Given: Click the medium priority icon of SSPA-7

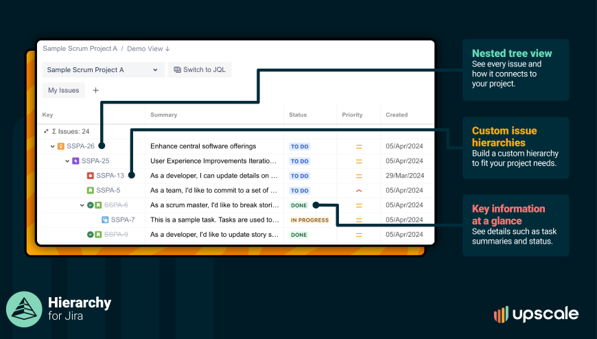Looking at the screenshot, I should point(359,220).
